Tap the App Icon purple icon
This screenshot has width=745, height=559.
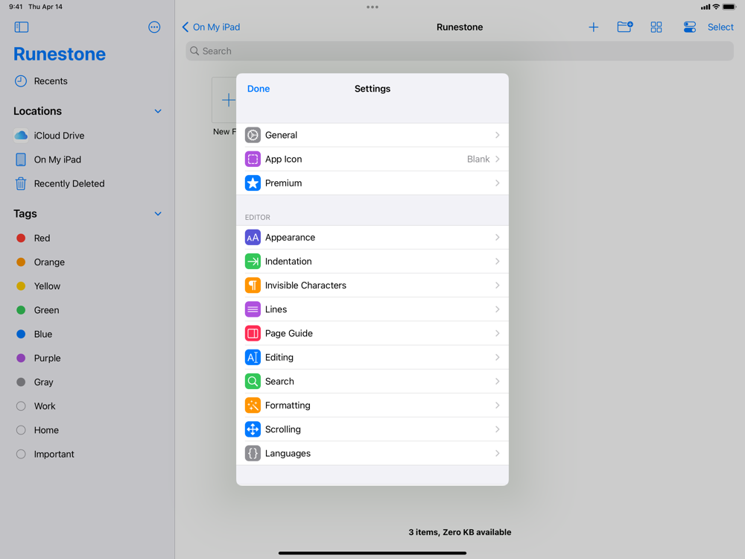(x=253, y=160)
